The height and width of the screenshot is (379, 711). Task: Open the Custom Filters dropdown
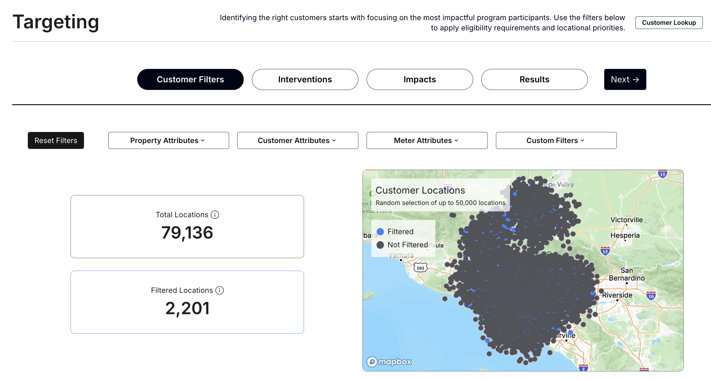(556, 140)
